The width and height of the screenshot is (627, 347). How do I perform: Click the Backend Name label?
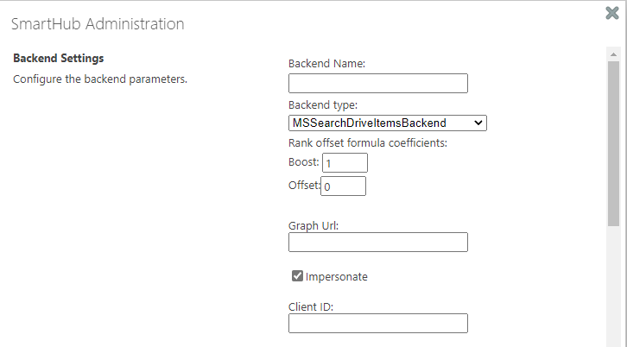coord(326,63)
